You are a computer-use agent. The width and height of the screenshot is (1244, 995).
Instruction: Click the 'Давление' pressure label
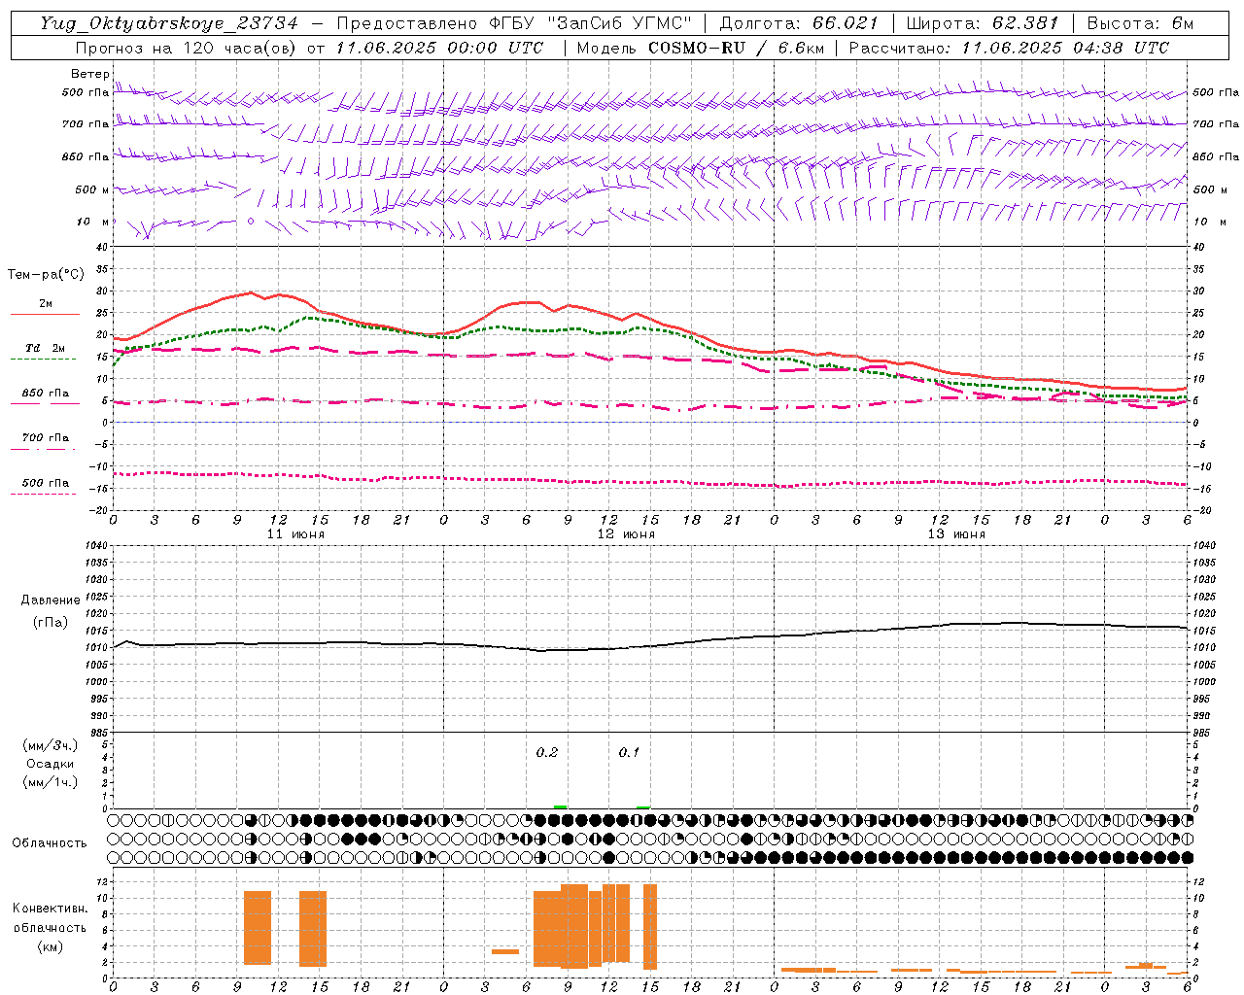51,600
